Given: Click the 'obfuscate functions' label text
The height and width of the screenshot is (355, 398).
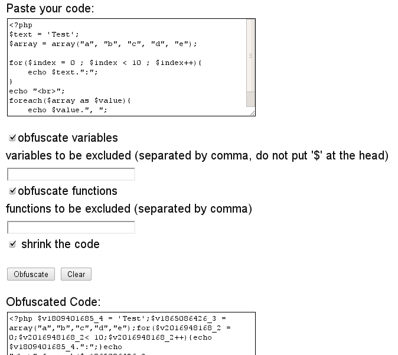Looking at the screenshot, I should point(67,191).
